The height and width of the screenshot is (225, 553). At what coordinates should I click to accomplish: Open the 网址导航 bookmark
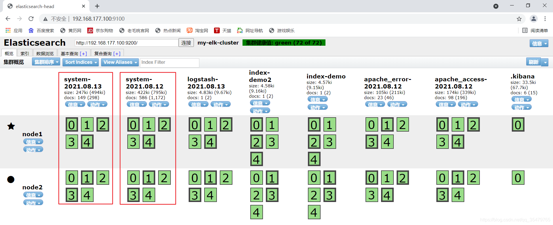250,30
